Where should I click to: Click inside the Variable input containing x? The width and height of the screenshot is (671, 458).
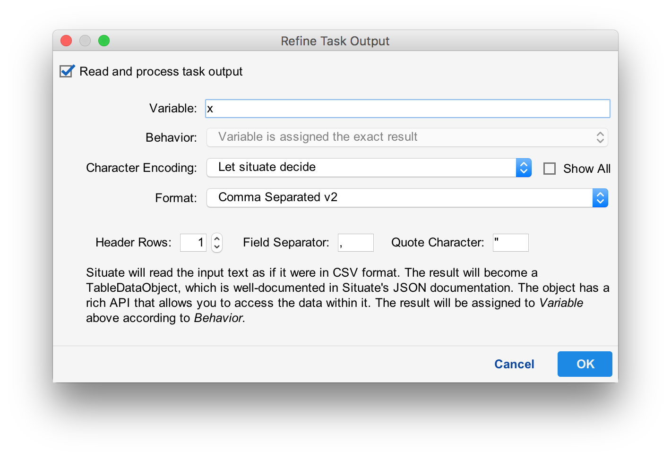(x=406, y=108)
